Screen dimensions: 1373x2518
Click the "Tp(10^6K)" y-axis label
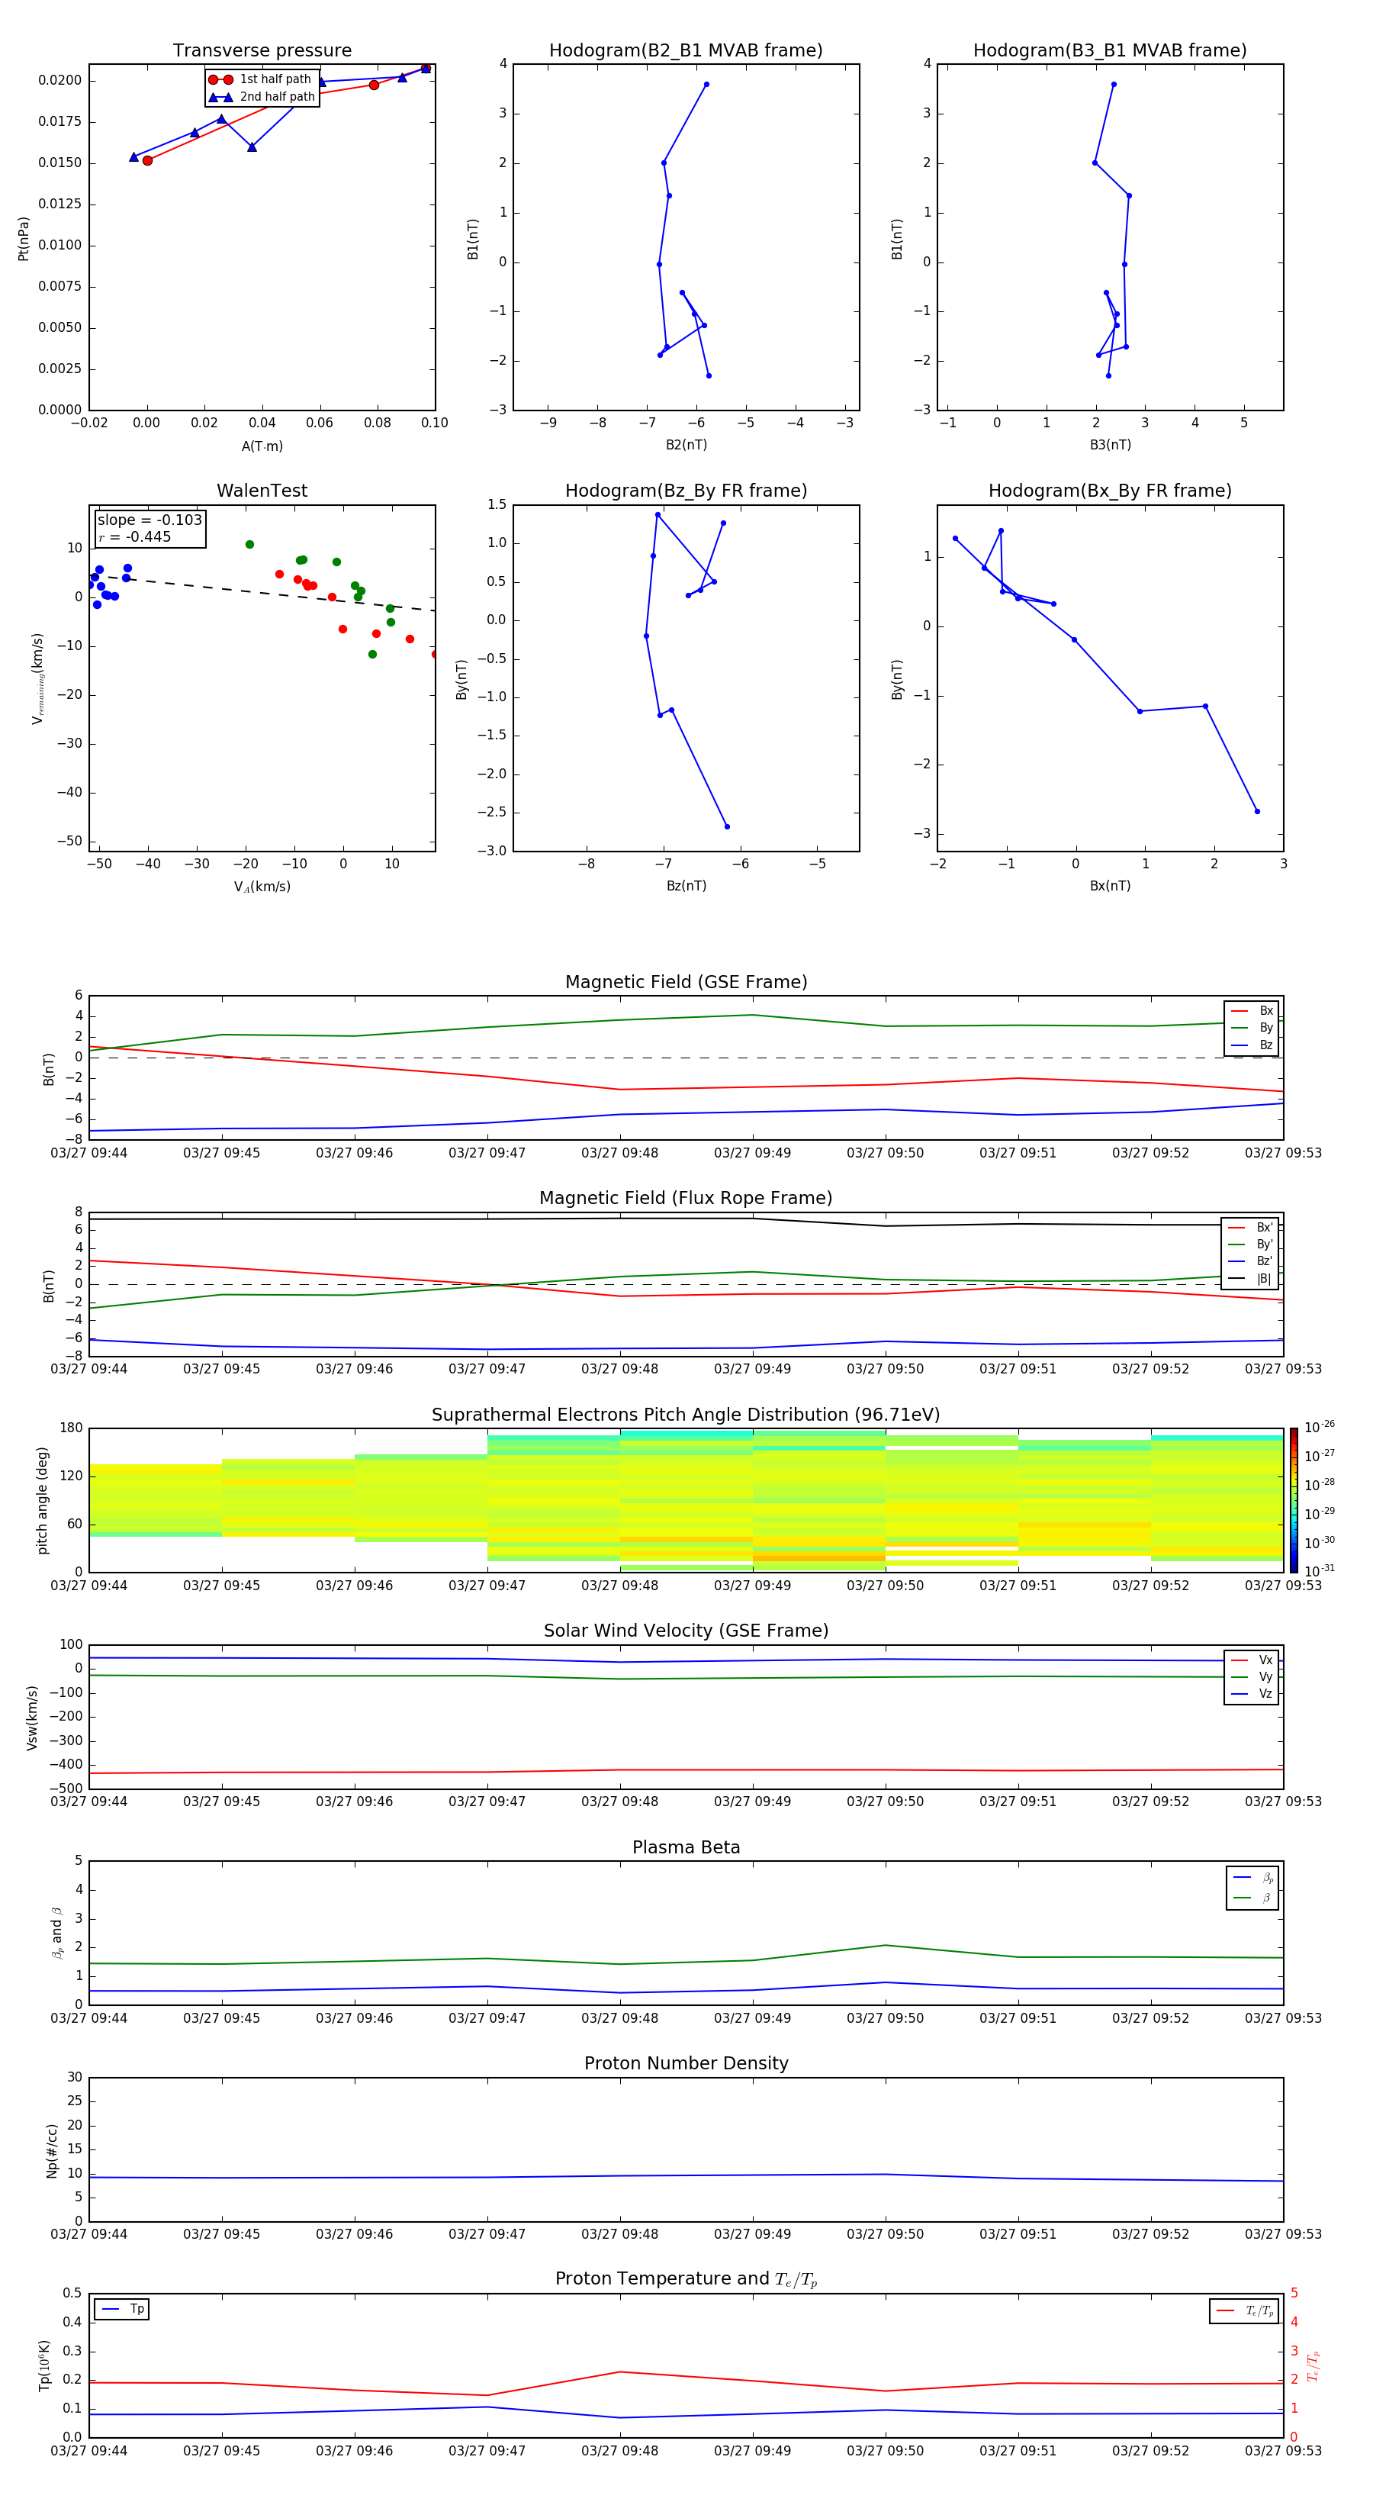click(x=44, y=2365)
